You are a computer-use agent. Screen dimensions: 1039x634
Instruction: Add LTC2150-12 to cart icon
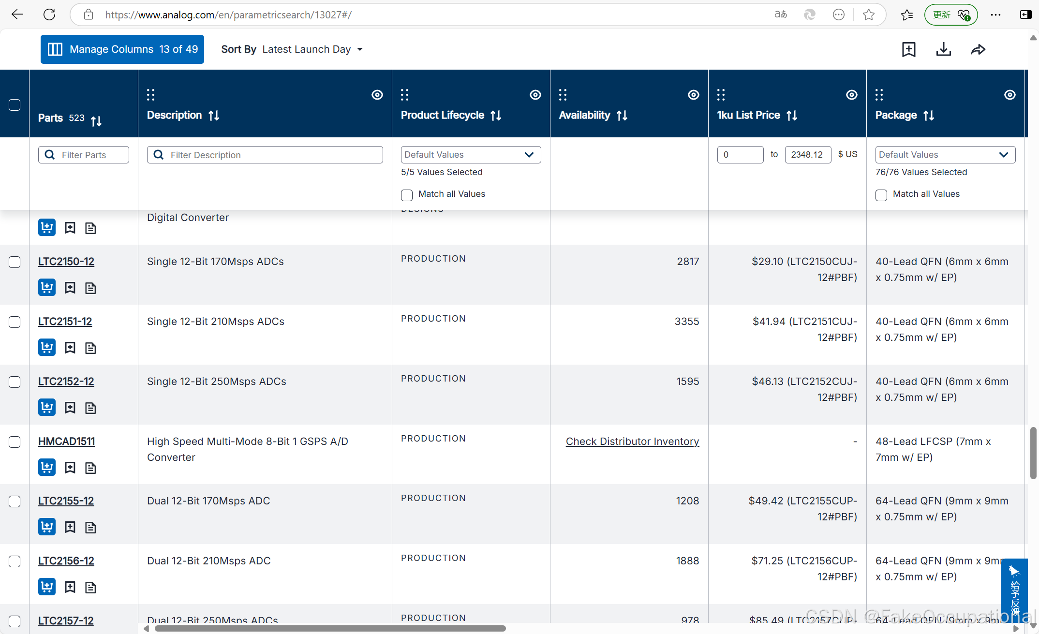tap(47, 288)
